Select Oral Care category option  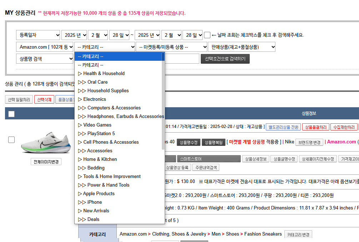[97, 82]
